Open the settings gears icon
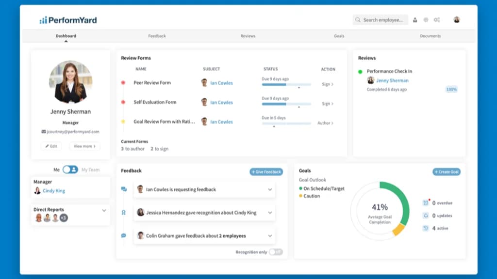Image resolution: width=497 pixels, height=279 pixels. (437, 20)
